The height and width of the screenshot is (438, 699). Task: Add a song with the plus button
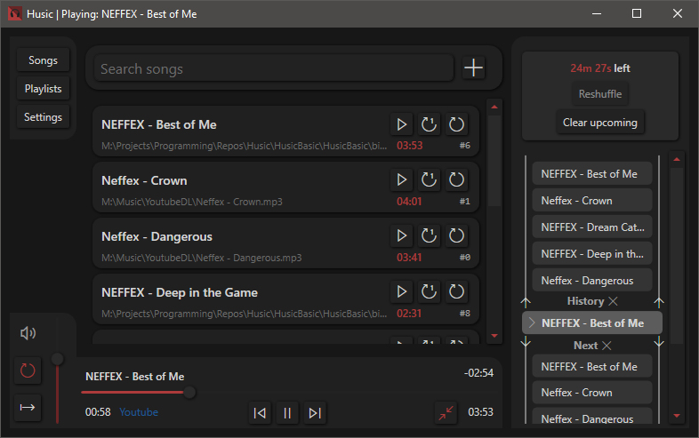pos(473,68)
